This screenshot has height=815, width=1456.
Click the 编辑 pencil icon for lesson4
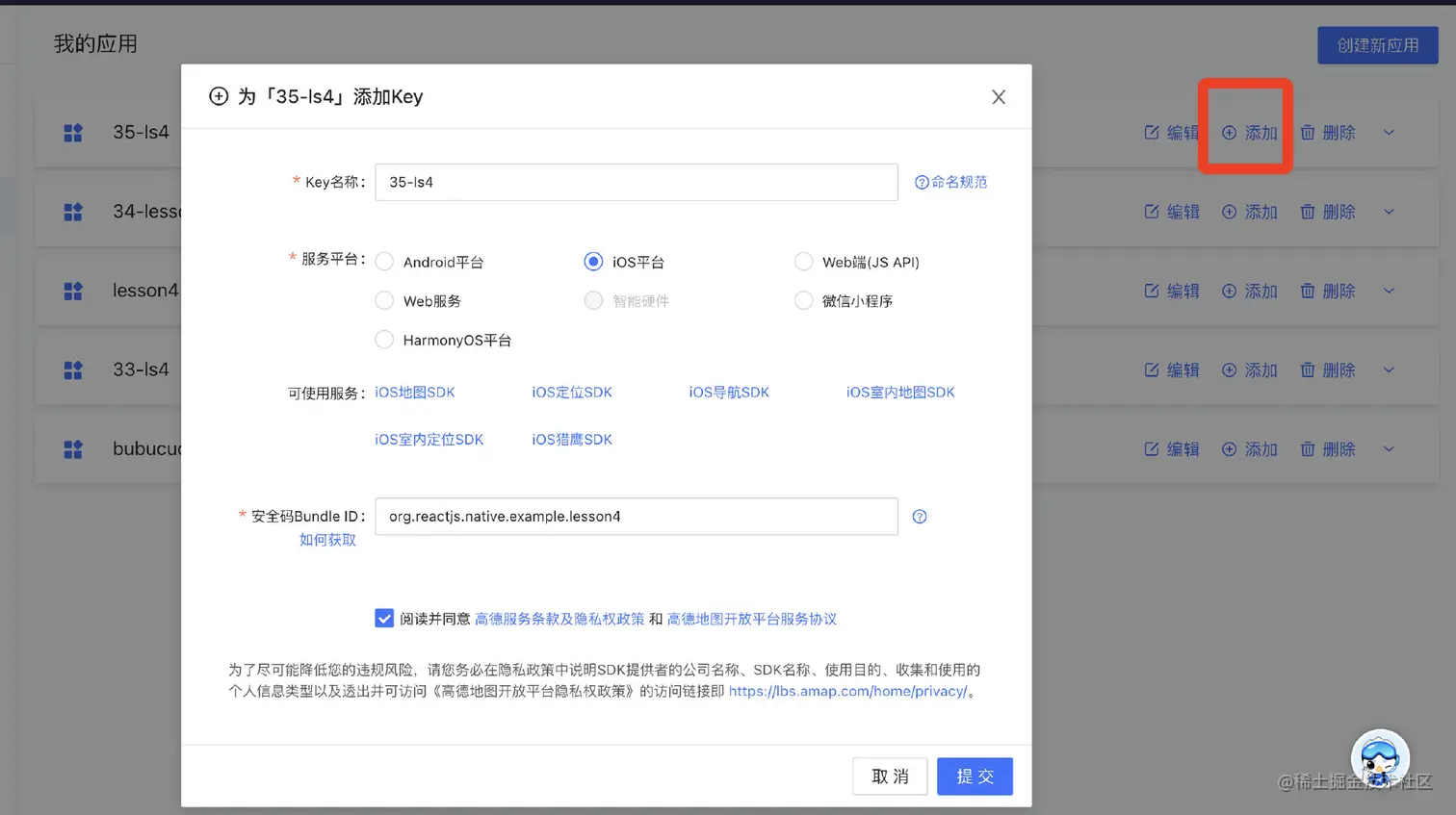click(x=1152, y=291)
